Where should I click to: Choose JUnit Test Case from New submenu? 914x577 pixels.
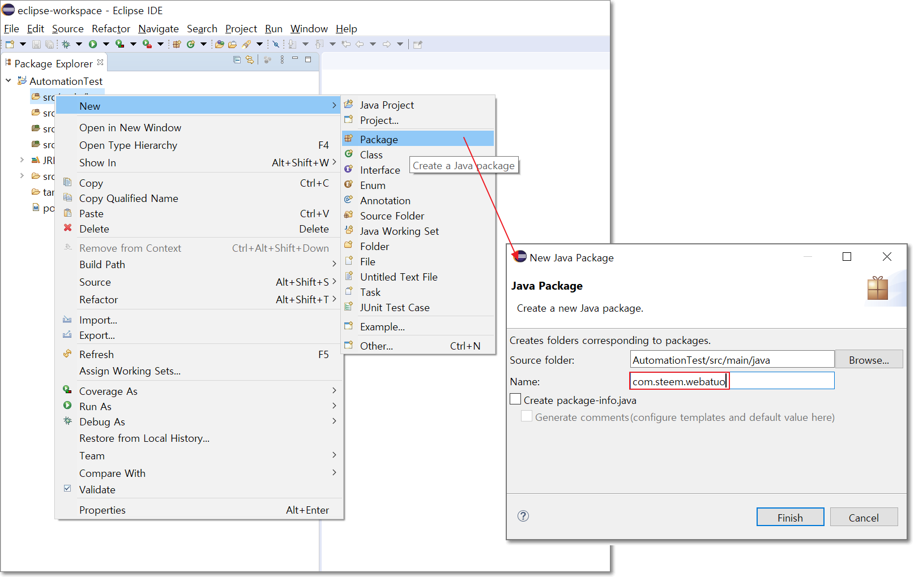(418, 307)
